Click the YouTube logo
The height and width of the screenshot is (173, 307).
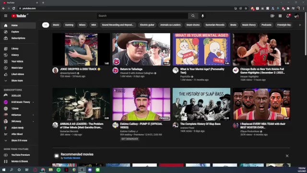19,16
